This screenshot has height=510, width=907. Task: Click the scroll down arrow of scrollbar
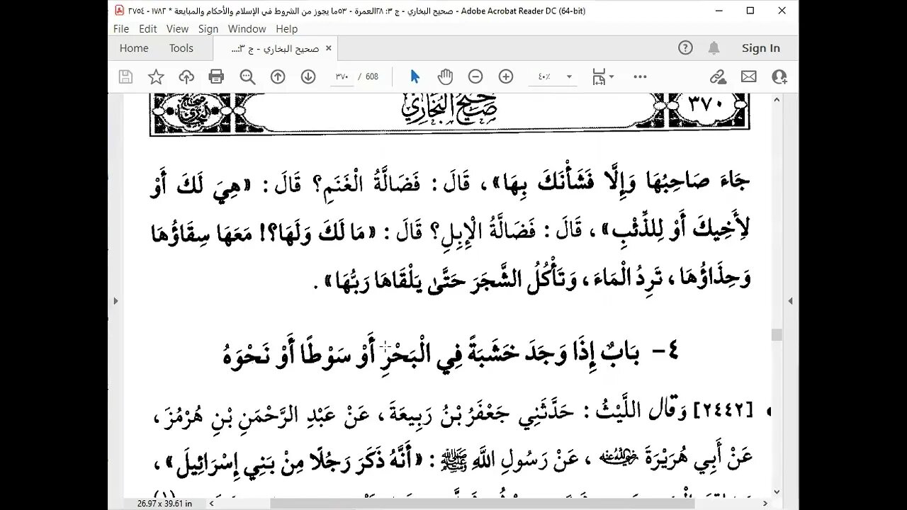click(777, 492)
